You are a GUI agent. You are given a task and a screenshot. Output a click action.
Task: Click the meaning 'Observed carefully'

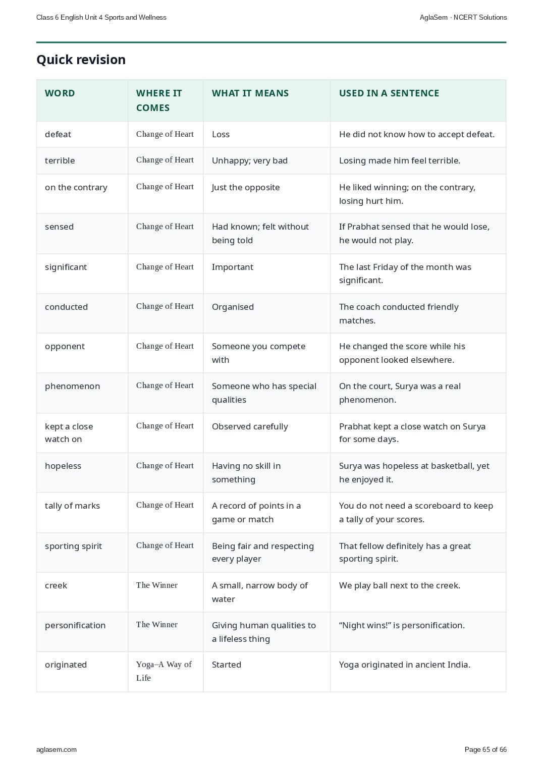coord(250,426)
